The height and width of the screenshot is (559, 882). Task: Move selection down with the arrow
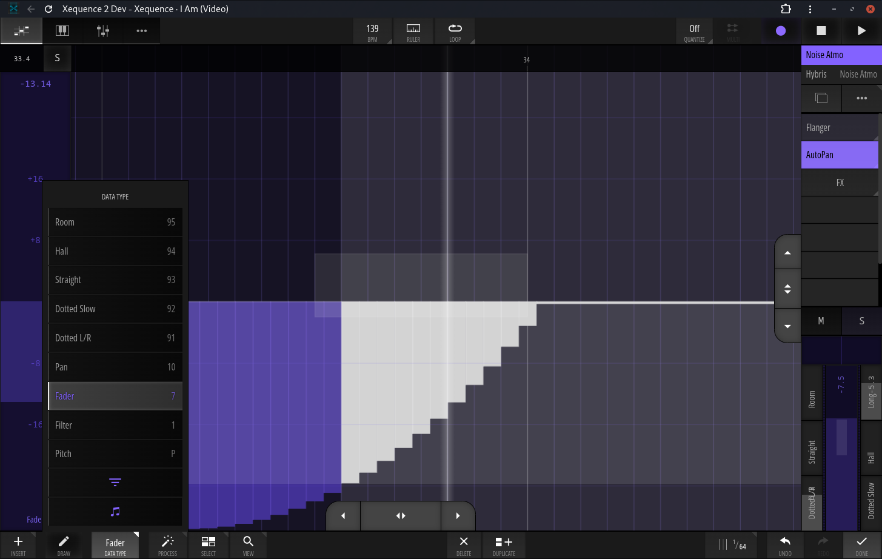787,326
